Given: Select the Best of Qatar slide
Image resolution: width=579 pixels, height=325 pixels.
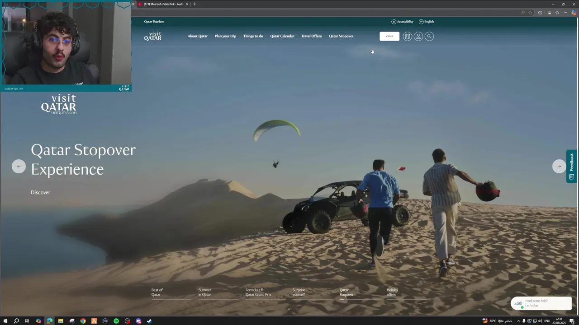Looking at the screenshot, I should tap(157, 292).
